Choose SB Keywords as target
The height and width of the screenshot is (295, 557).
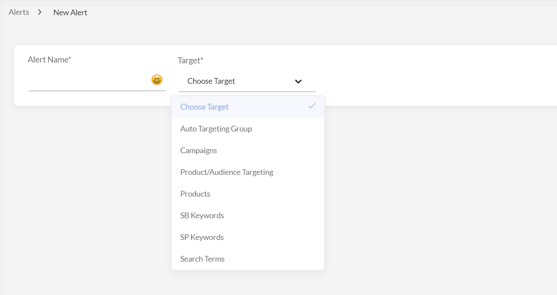[x=248, y=216]
